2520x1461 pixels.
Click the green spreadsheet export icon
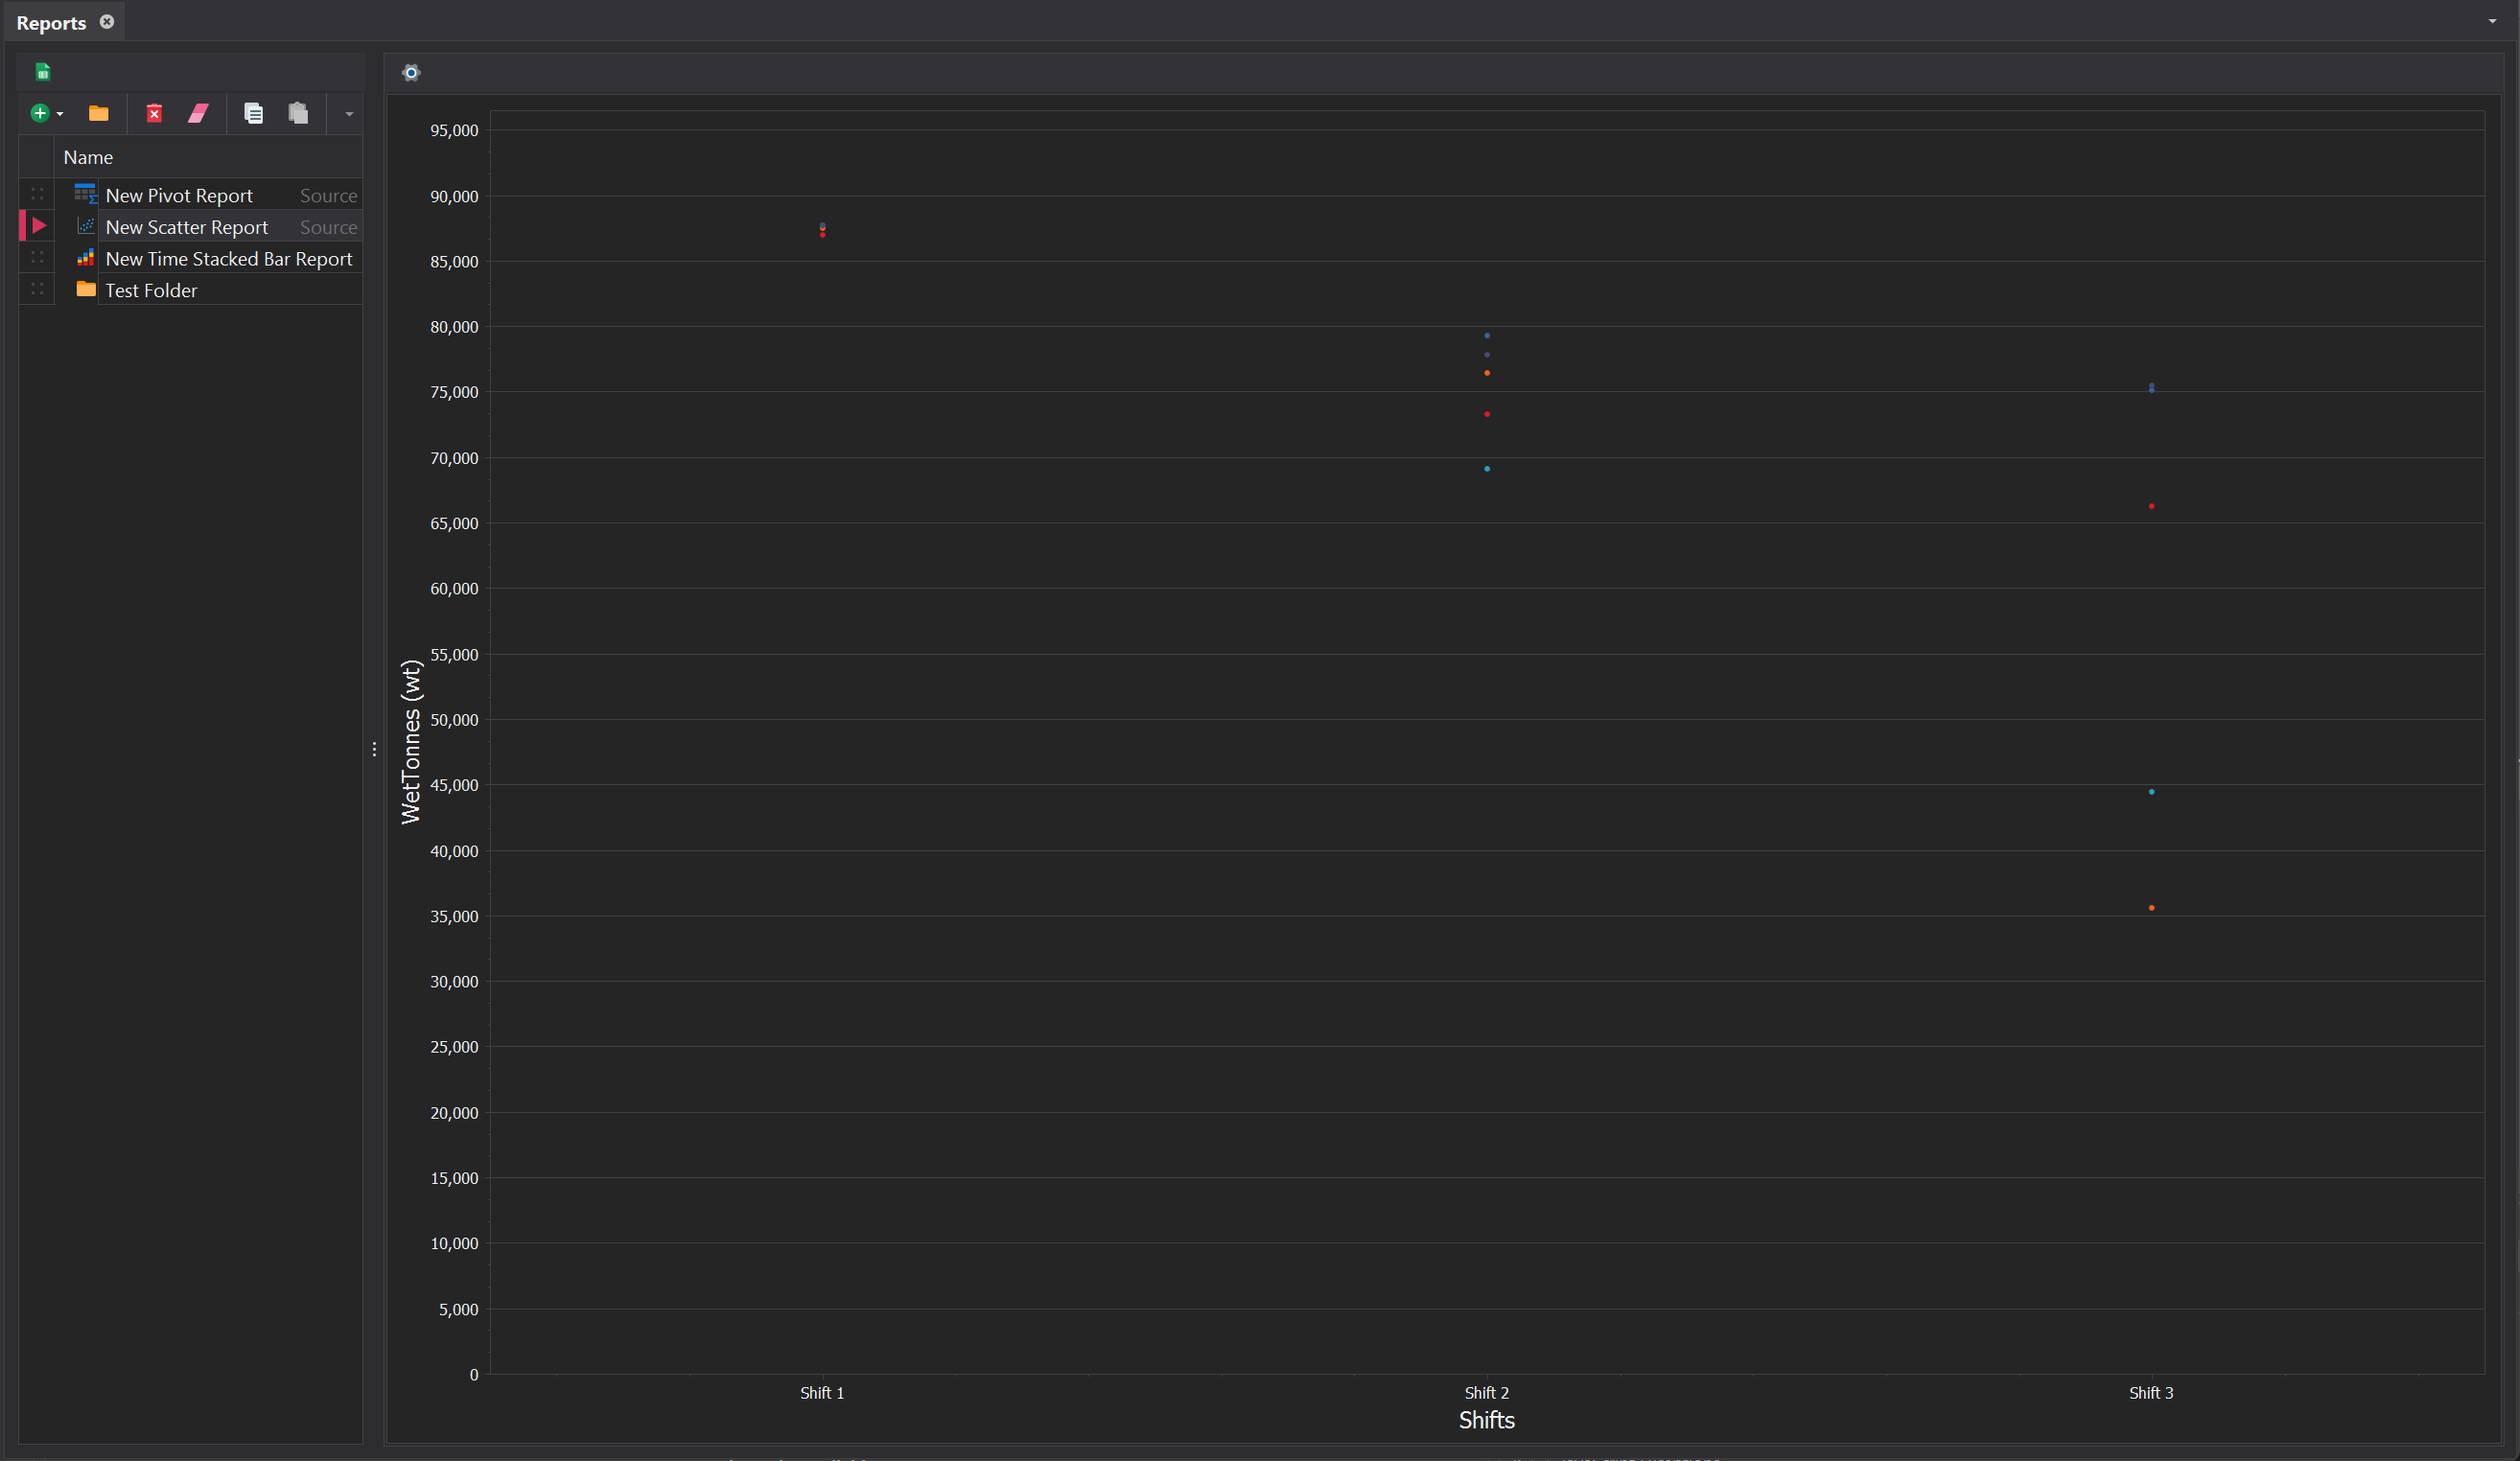click(43, 72)
